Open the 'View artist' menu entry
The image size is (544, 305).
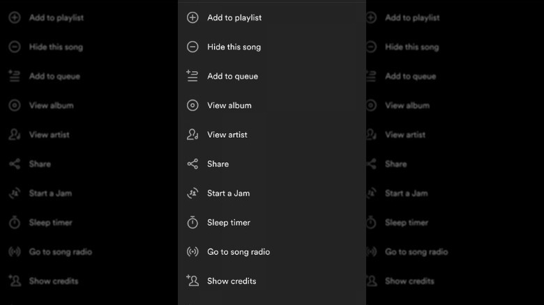point(227,134)
